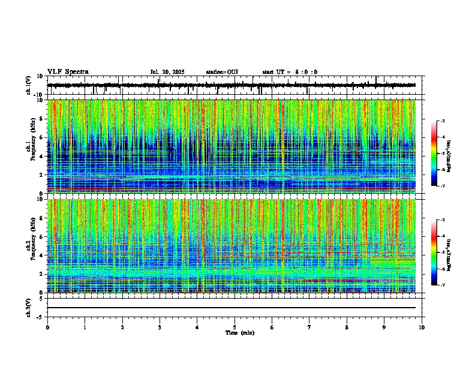475x367 pixels.
Task: Click the "4" tick on ch.2 frequency axis
Action: 41,255
